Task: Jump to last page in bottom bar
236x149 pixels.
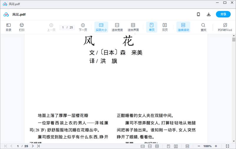Action: [x=38, y=146]
